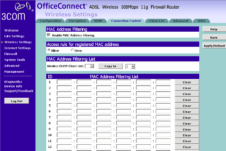Go to Internet Settings in sidebar
Screen dimensions: 226x151
coord(17,48)
